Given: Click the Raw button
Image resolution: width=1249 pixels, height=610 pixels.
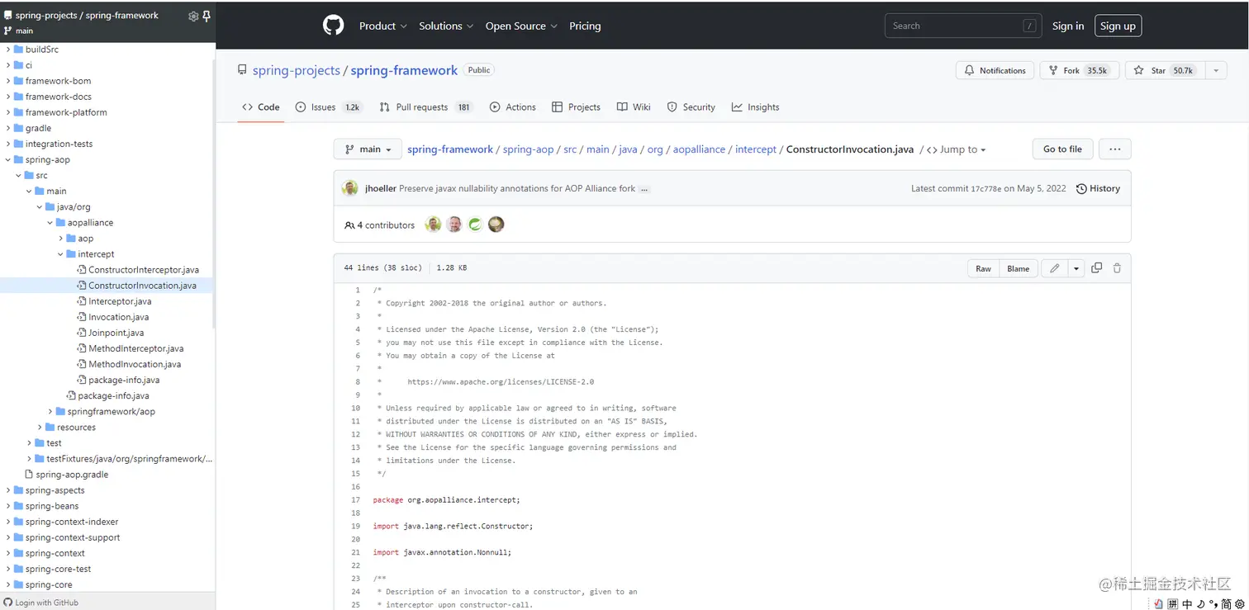Looking at the screenshot, I should coord(983,268).
